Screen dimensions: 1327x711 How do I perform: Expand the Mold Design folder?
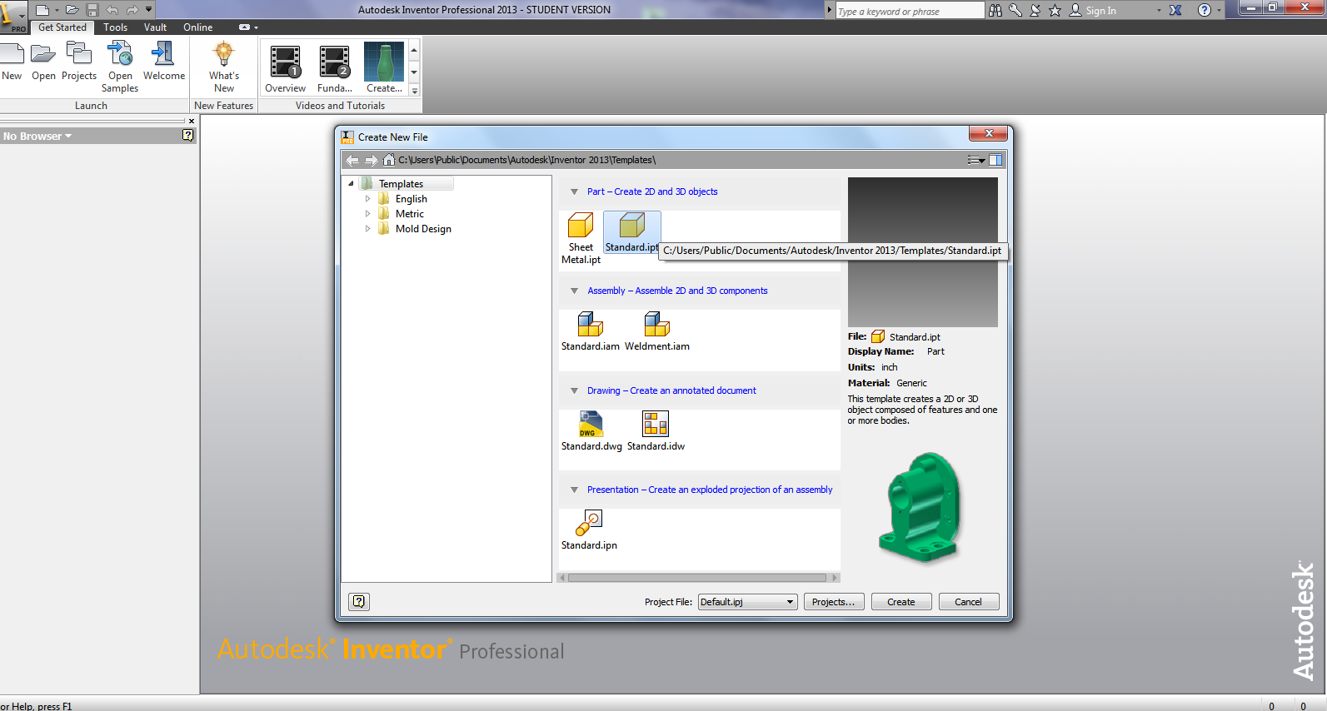pos(367,229)
